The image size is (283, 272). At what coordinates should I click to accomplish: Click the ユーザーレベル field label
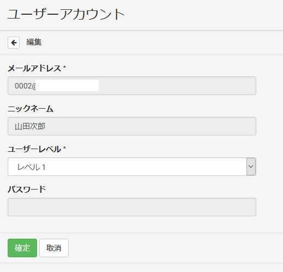pos(34,149)
